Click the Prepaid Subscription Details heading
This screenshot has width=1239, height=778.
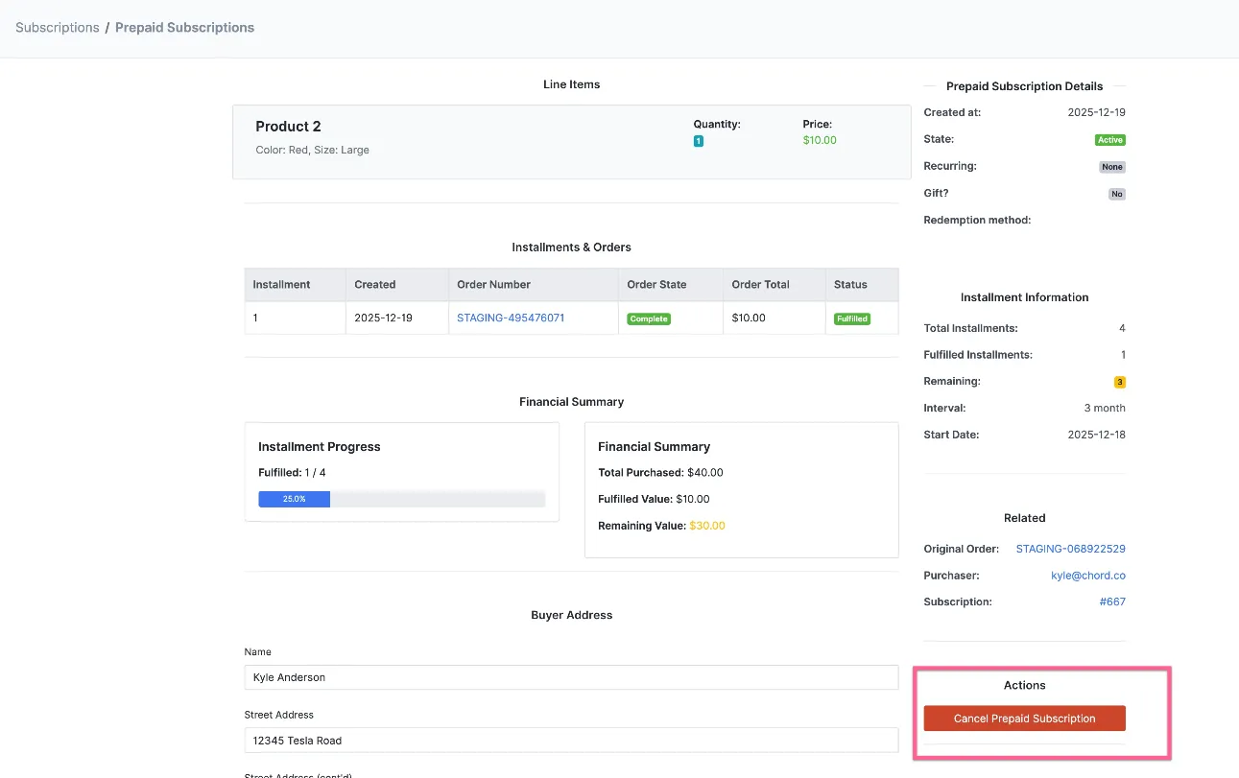pos(1024,86)
